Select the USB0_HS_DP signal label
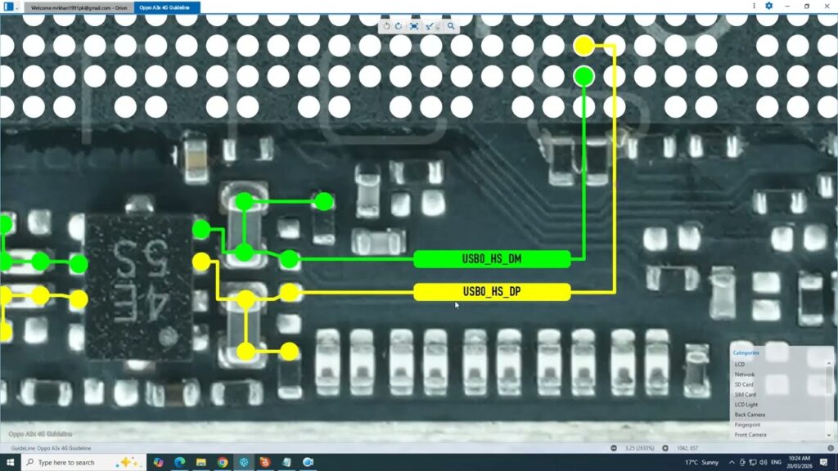Viewport: 838px width, 471px height. point(492,292)
